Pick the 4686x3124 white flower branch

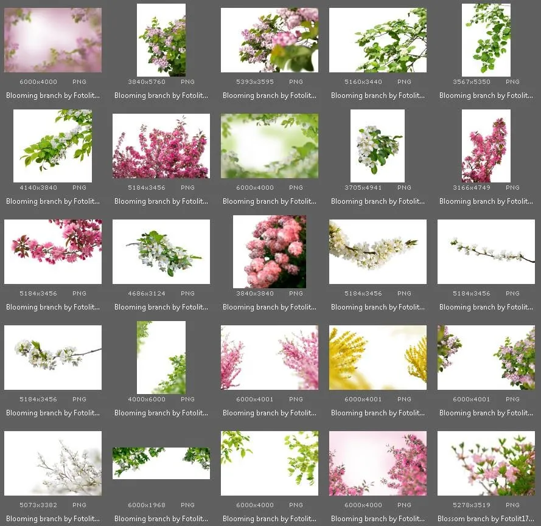(161, 252)
